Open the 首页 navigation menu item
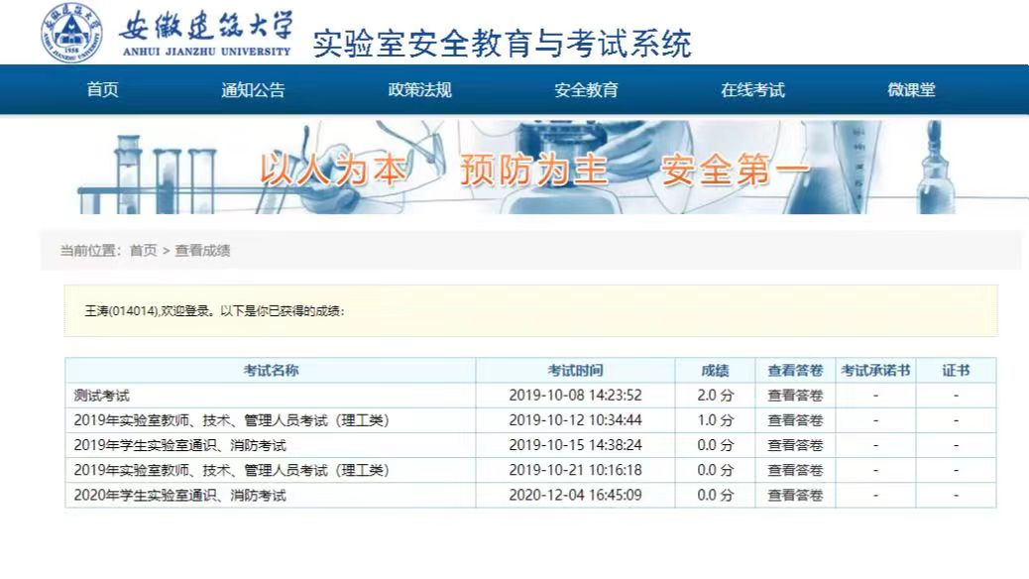The height and width of the screenshot is (579, 1029). (102, 90)
